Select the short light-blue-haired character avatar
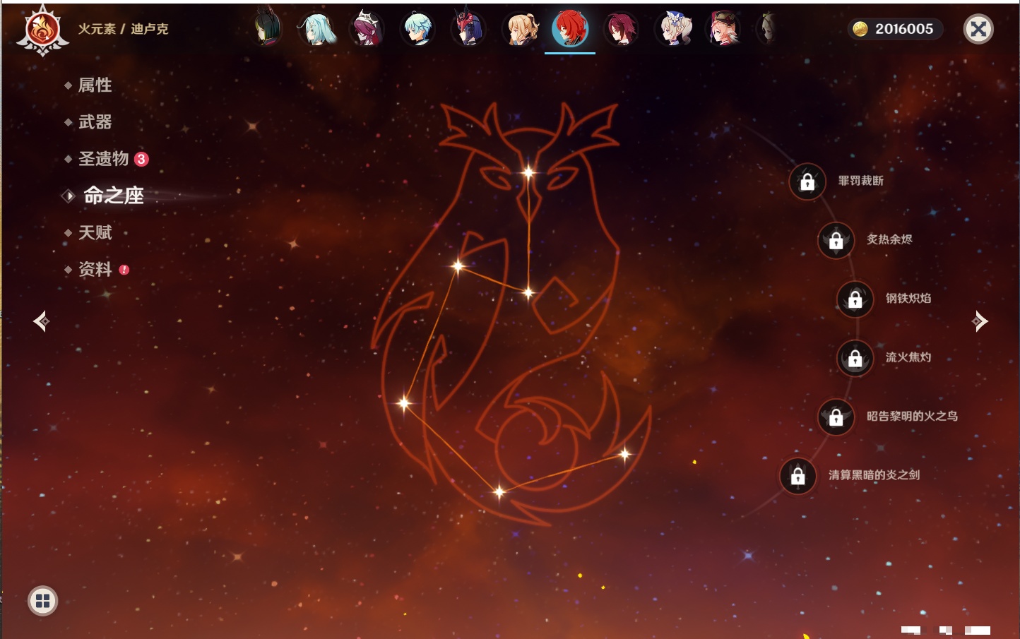 pyautogui.click(x=418, y=29)
